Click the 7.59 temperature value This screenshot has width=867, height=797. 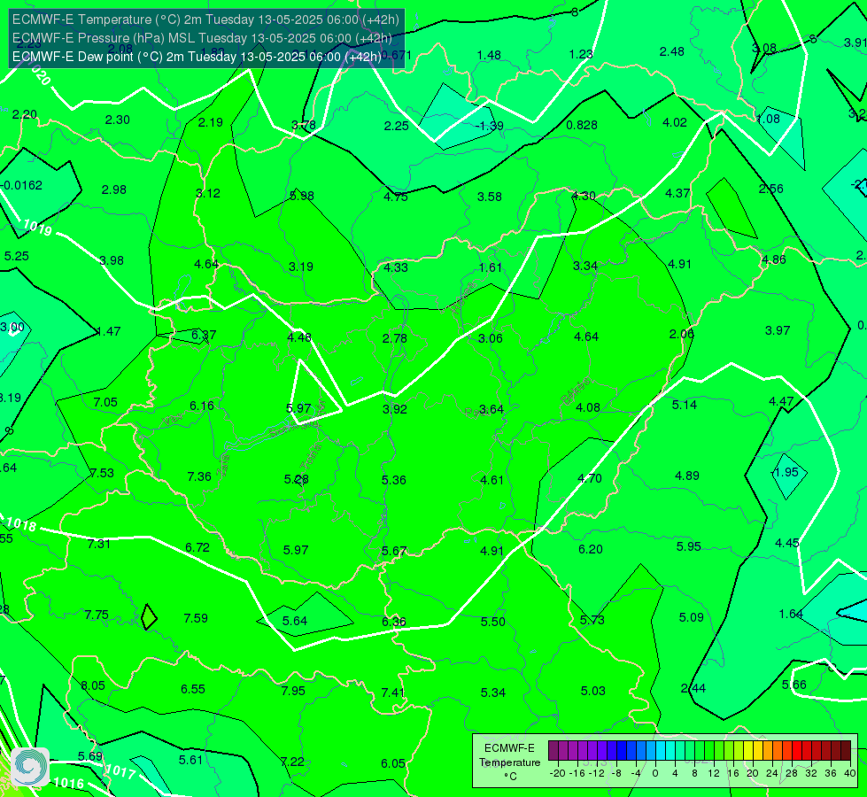[x=196, y=618]
